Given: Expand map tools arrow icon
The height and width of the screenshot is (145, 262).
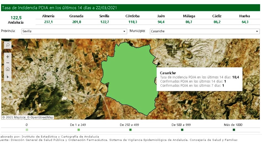Looking at the screenshot, I should pos(8,76).
